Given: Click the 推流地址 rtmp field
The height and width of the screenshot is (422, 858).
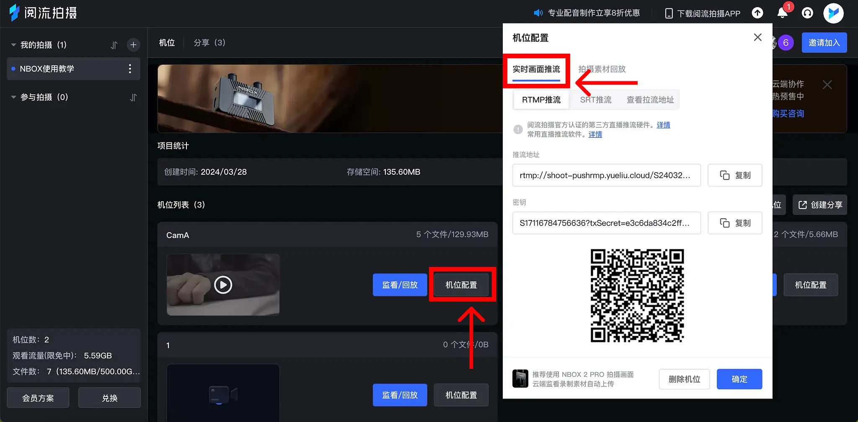Looking at the screenshot, I should (x=606, y=175).
